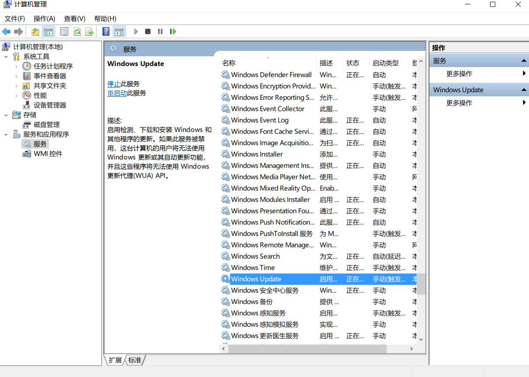This screenshot has width=529, height=377.
Task: Expand the 事件查看器 node arrow
Action: [16, 76]
